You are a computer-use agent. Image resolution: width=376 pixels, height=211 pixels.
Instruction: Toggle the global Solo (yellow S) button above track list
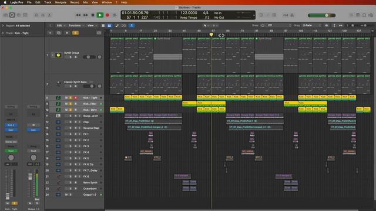[x=75, y=33]
